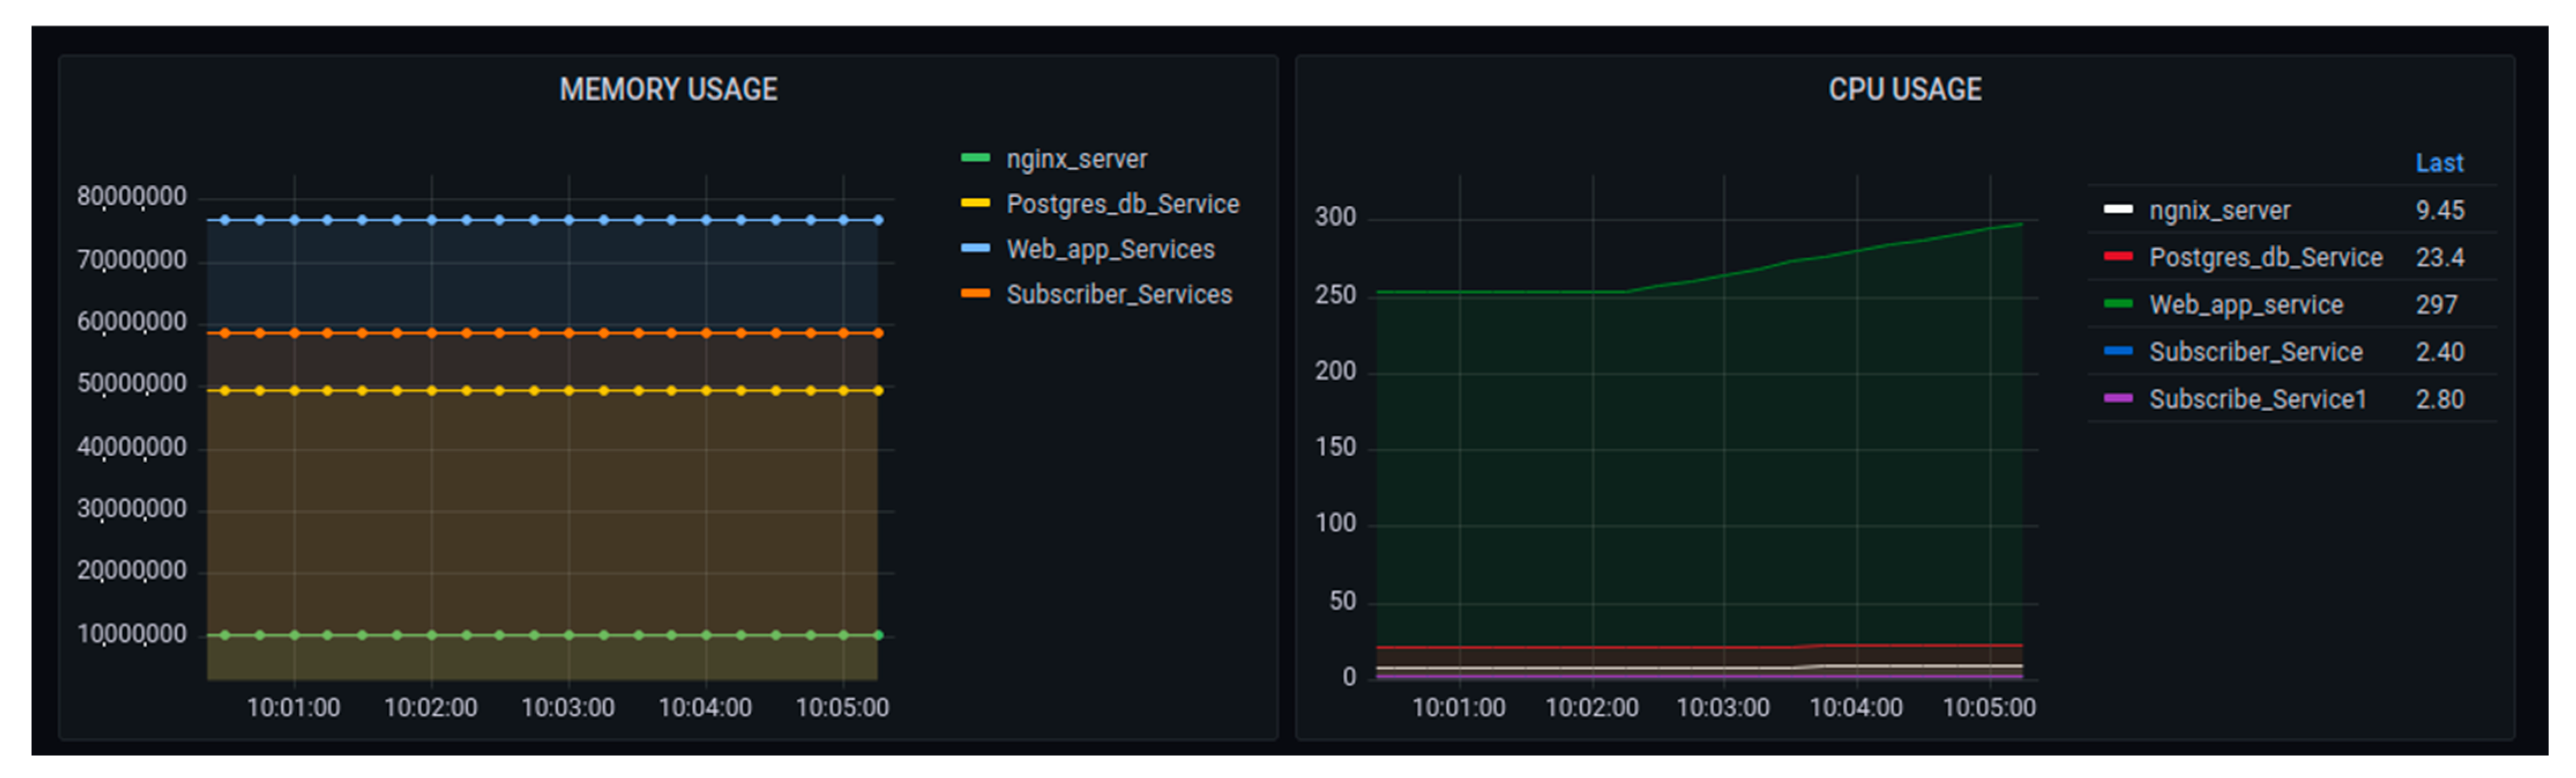Select Postgres_db_Service label in Memory legend

[1122, 204]
